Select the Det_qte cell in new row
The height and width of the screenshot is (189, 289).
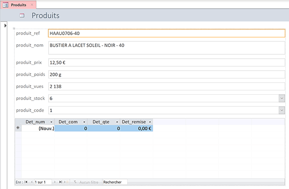point(104,128)
